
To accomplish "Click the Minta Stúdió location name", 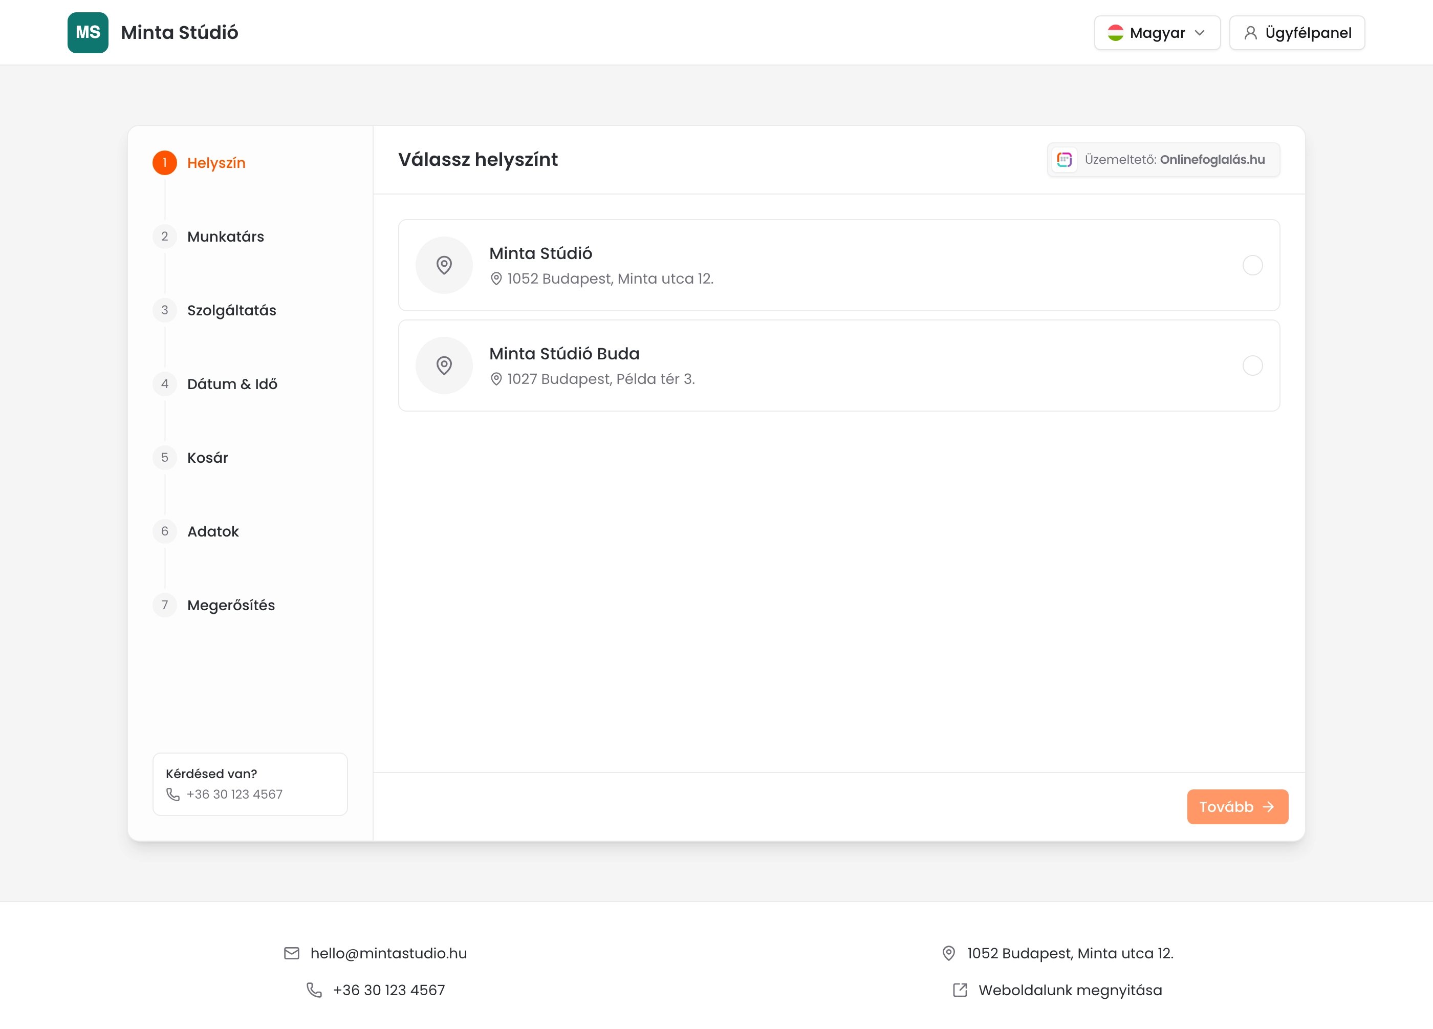I will [x=541, y=253].
